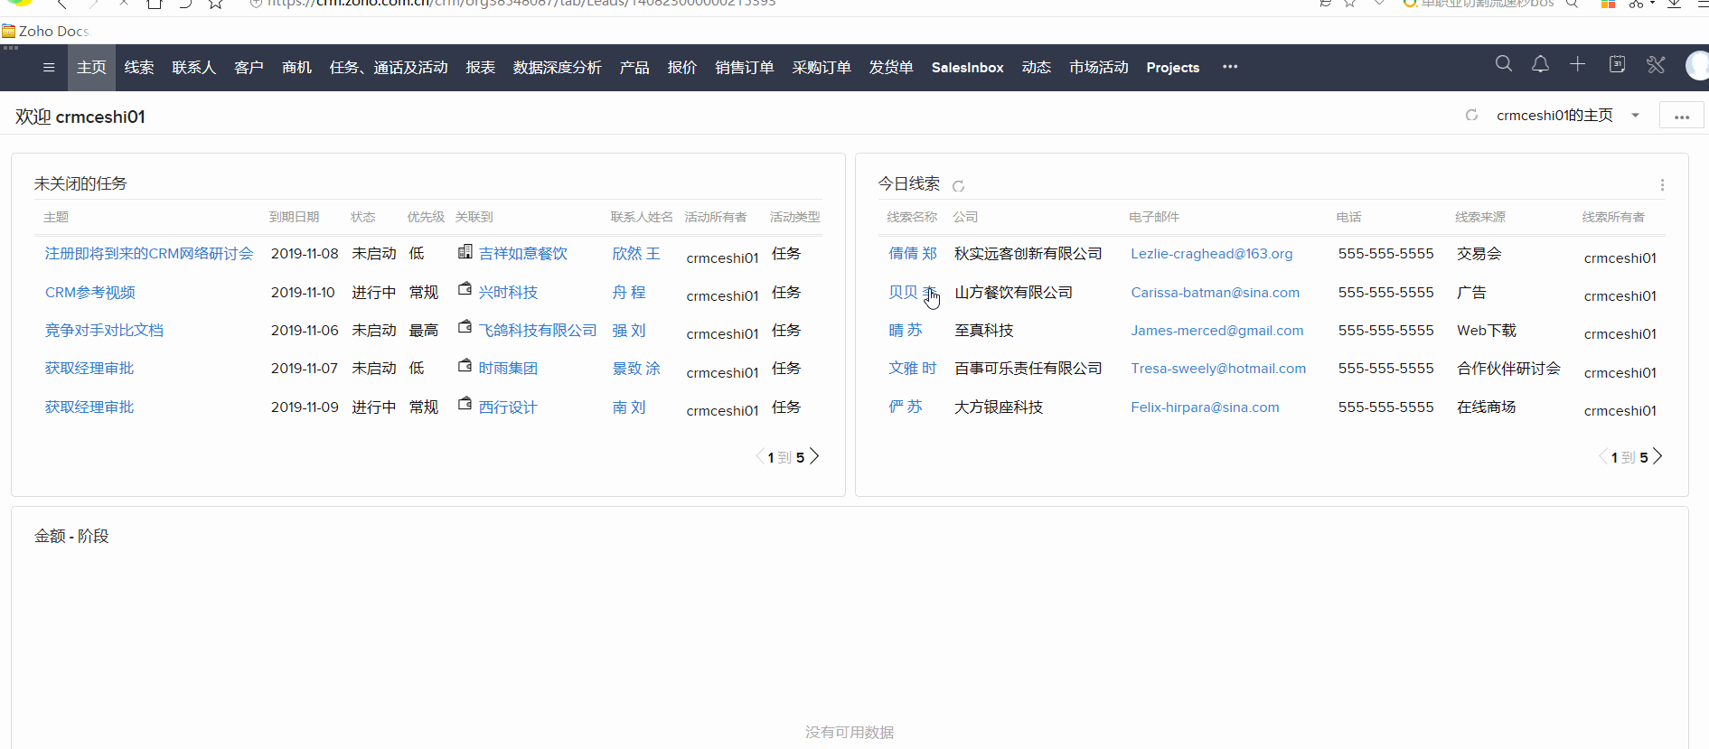The height and width of the screenshot is (749, 1709).
Task: Refresh the 今日线索 panel
Action: (959, 186)
